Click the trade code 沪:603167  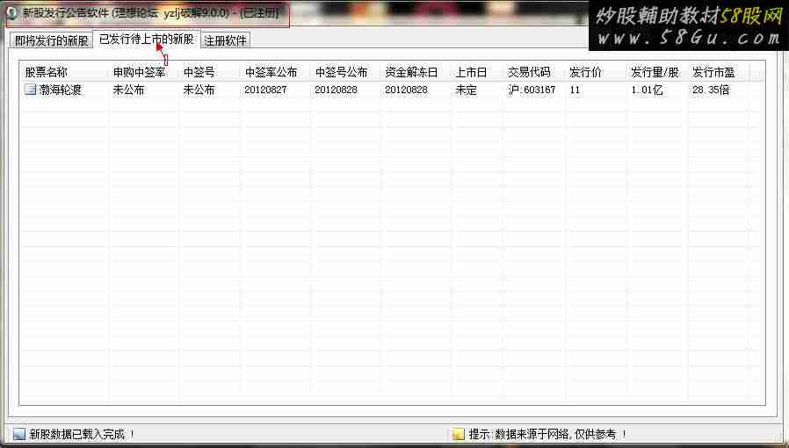tap(532, 90)
